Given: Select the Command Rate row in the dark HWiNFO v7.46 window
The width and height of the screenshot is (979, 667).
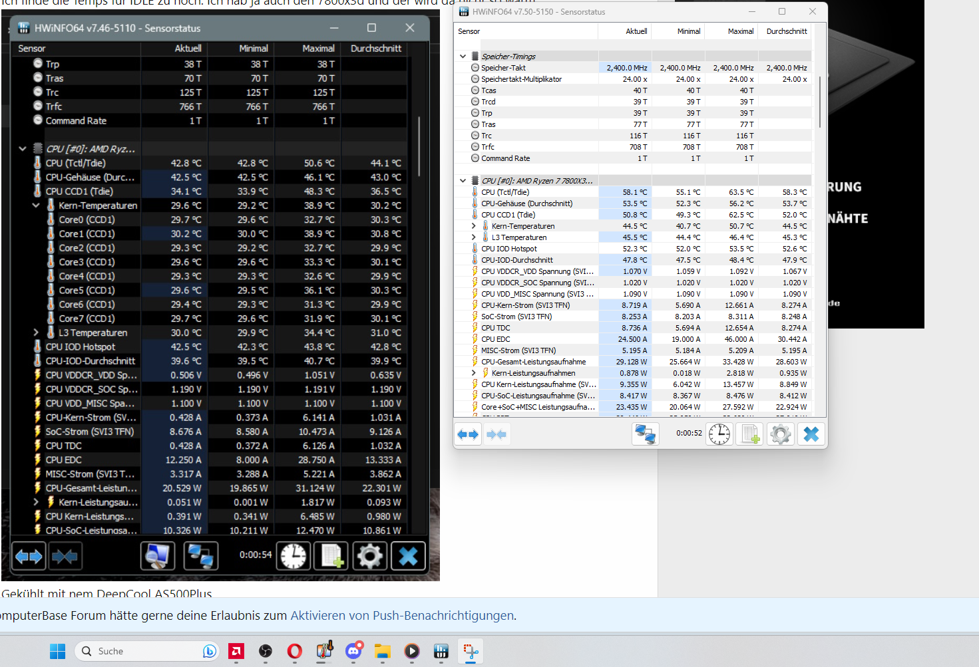Looking at the screenshot, I should tap(210, 120).
